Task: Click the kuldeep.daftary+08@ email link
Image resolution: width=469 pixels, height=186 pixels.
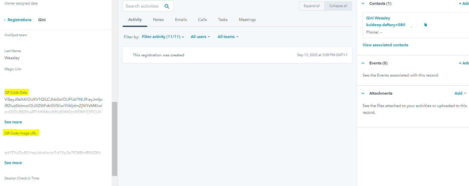Action: tap(386, 25)
